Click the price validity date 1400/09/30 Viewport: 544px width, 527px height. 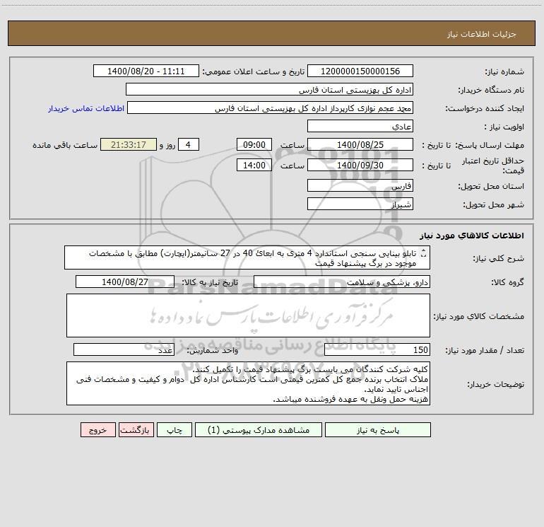tap(360, 165)
